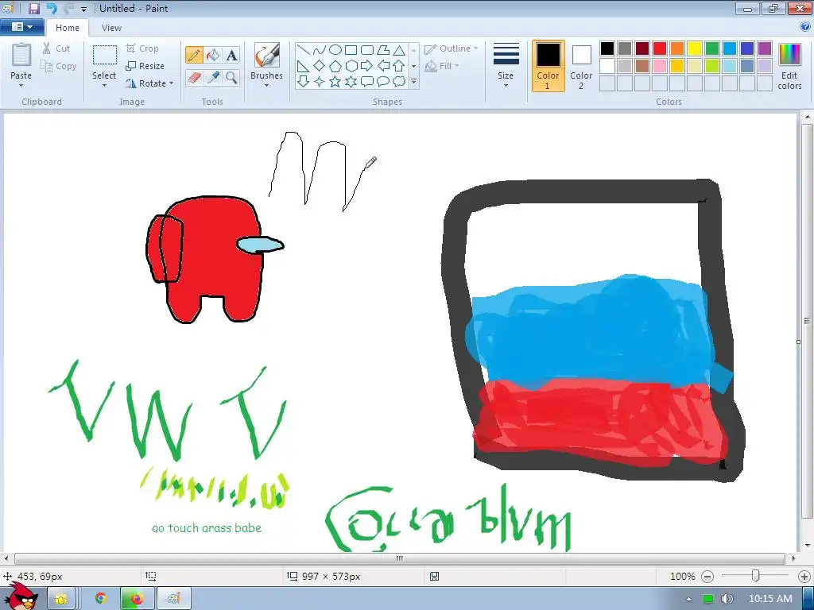Choose the Triangle shape

point(399,50)
